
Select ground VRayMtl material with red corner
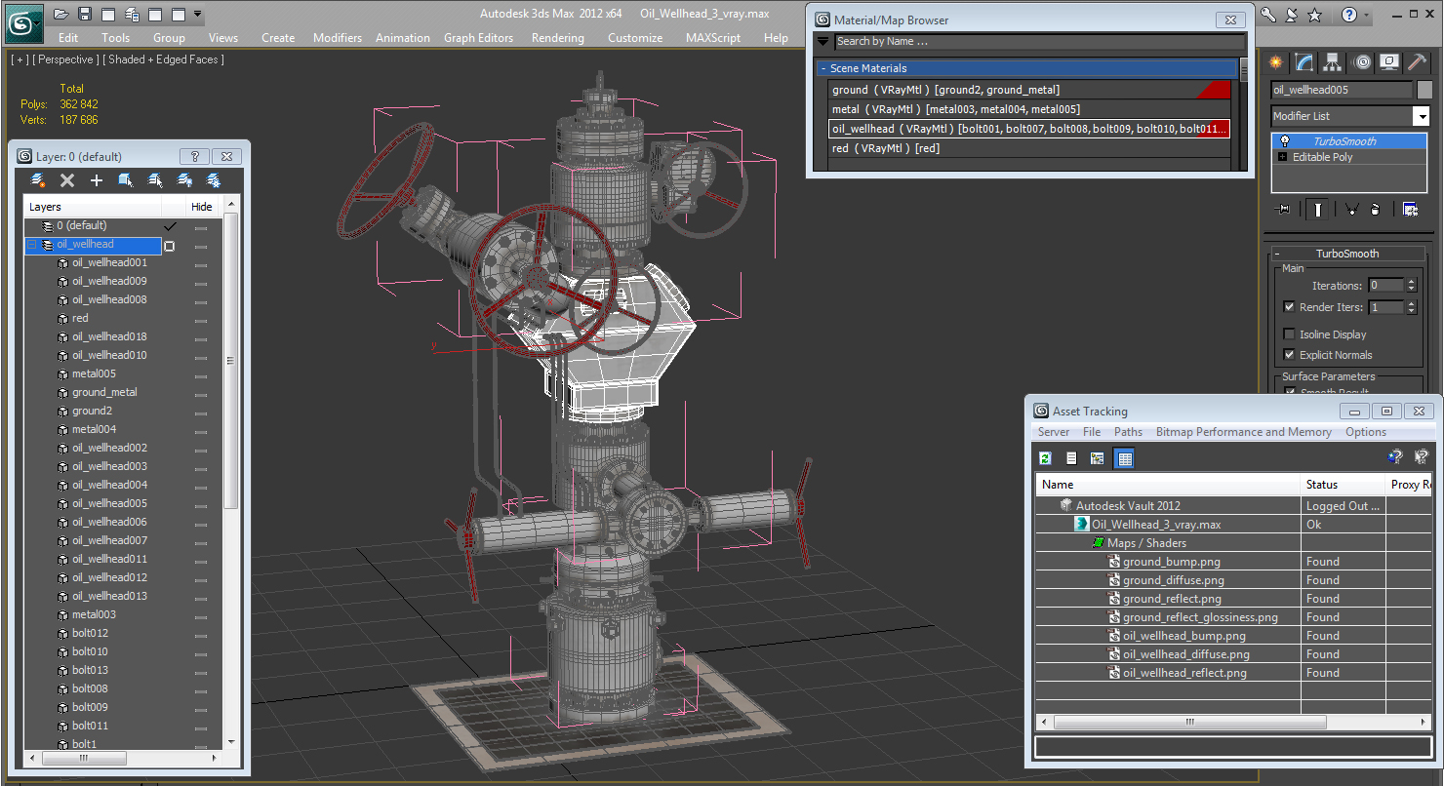[x=1029, y=90]
